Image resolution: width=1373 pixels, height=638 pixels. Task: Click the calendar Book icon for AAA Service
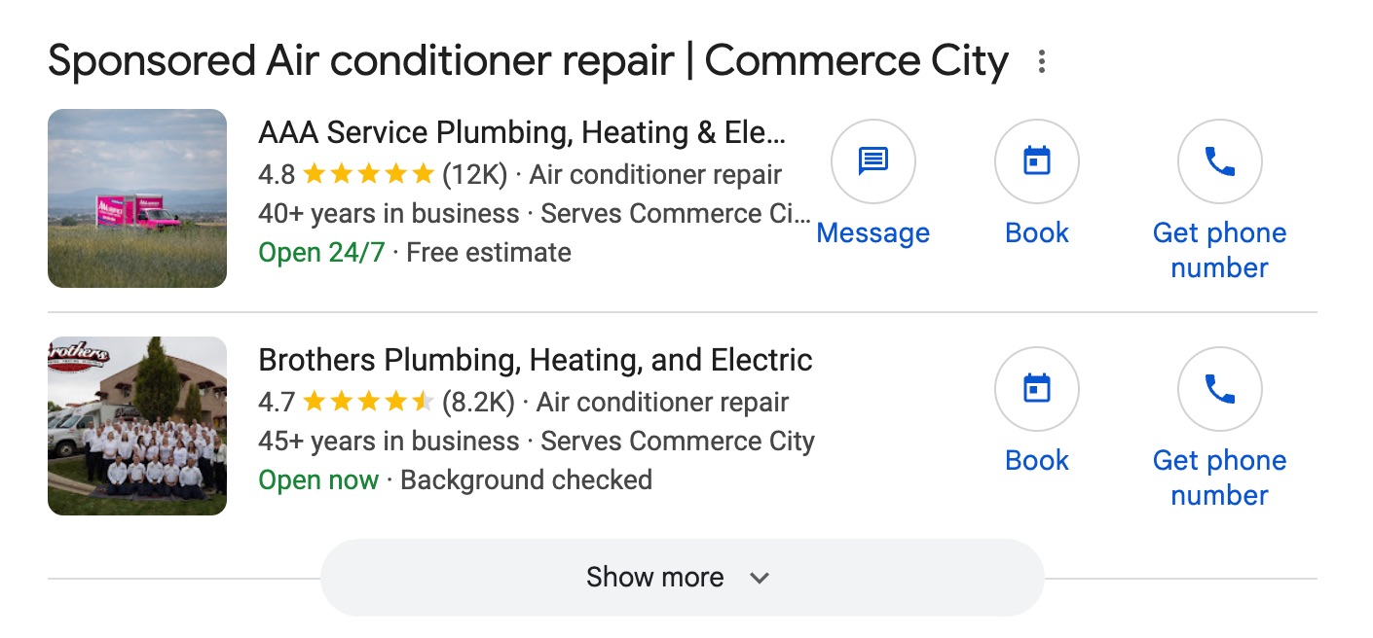click(x=1036, y=161)
